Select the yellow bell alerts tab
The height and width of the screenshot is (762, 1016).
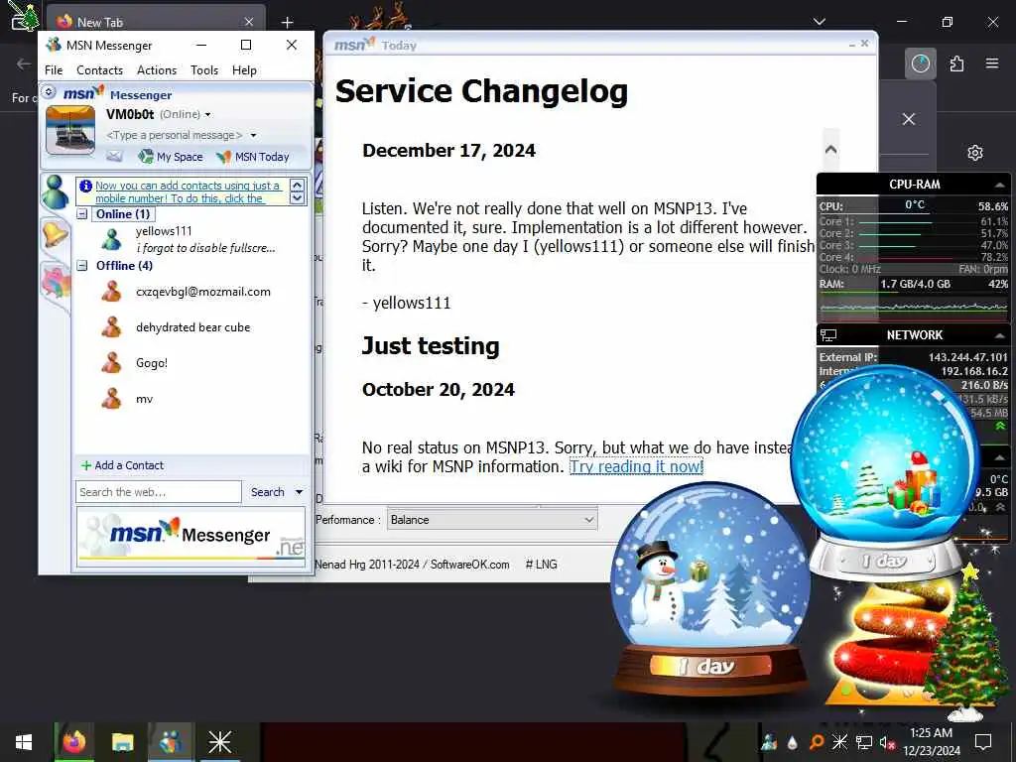tap(55, 233)
